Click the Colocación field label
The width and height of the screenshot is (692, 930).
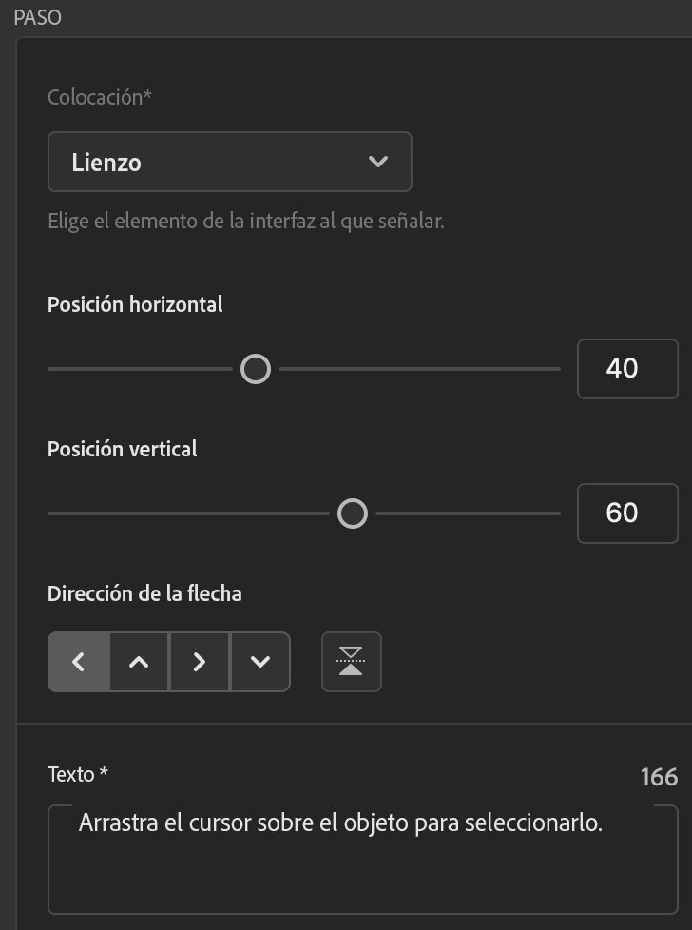pyautogui.click(x=99, y=97)
